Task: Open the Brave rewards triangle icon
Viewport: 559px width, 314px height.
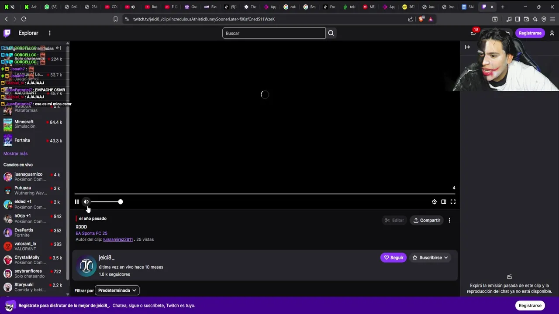Action: [x=431, y=19]
